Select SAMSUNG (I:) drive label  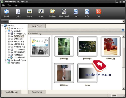pos(19,52)
